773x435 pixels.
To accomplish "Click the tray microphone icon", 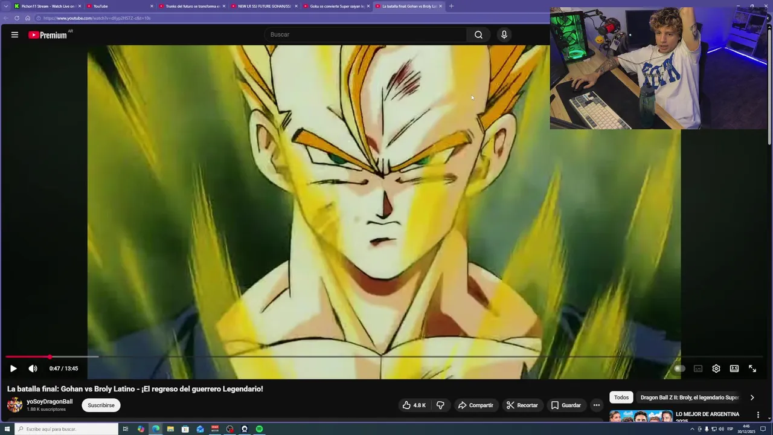I will [x=707, y=429].
